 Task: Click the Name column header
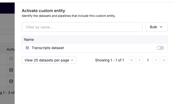29,40
